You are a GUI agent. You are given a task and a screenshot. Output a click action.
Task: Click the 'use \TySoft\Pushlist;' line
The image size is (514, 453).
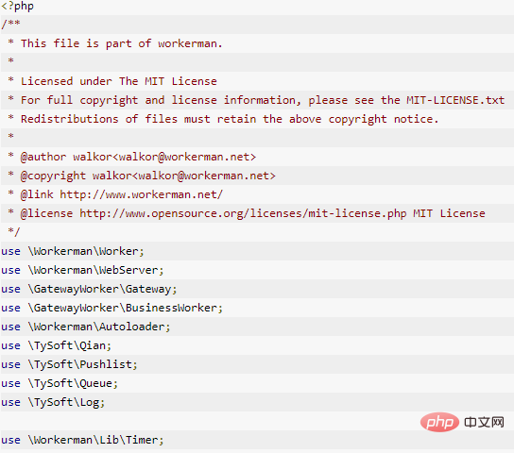[69, 364]
